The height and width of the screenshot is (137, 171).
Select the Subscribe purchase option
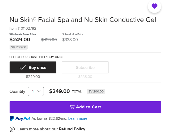[x=85, y=68]
